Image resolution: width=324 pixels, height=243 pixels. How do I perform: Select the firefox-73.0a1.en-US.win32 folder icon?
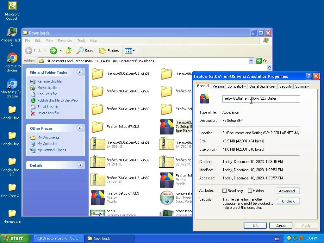coord(97,109)
